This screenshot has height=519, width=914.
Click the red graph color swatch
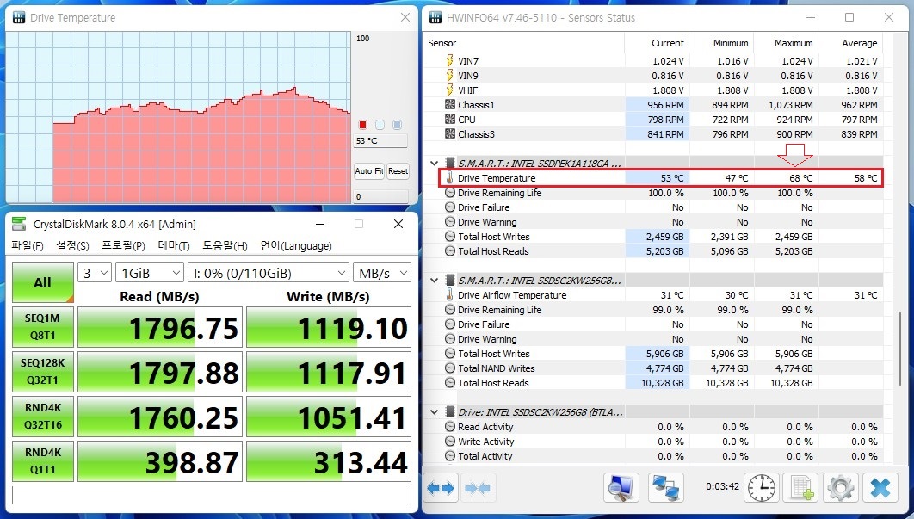coord(362,125)
